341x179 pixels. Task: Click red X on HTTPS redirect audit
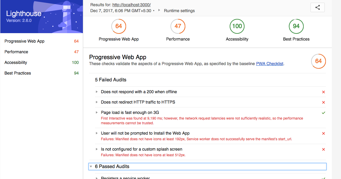pyautogui.click(x=323, y=102)
